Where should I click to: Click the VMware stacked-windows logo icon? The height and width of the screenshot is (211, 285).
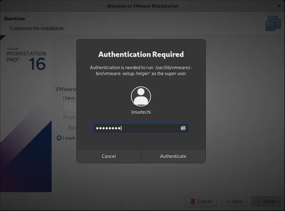tap(273, 23)
